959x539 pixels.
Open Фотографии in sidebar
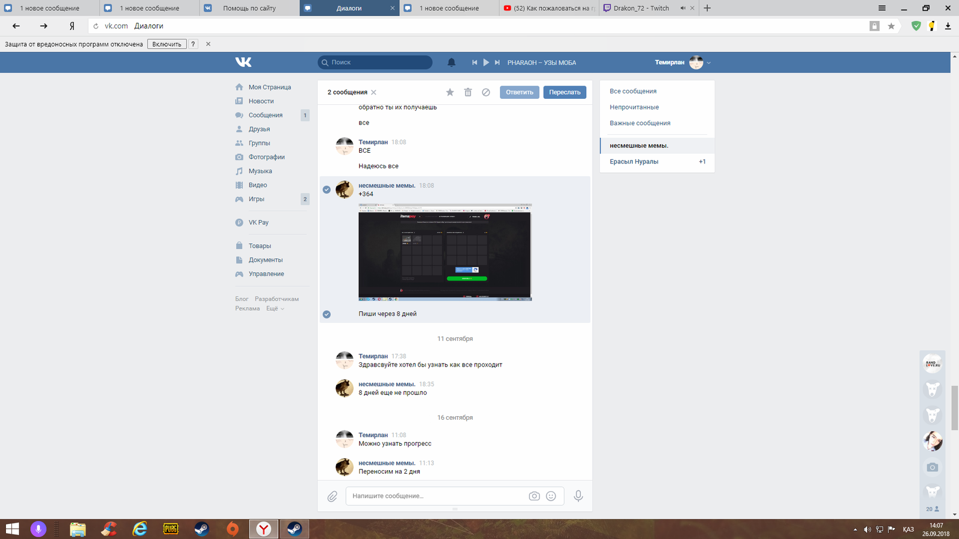(x=267, y=157)
